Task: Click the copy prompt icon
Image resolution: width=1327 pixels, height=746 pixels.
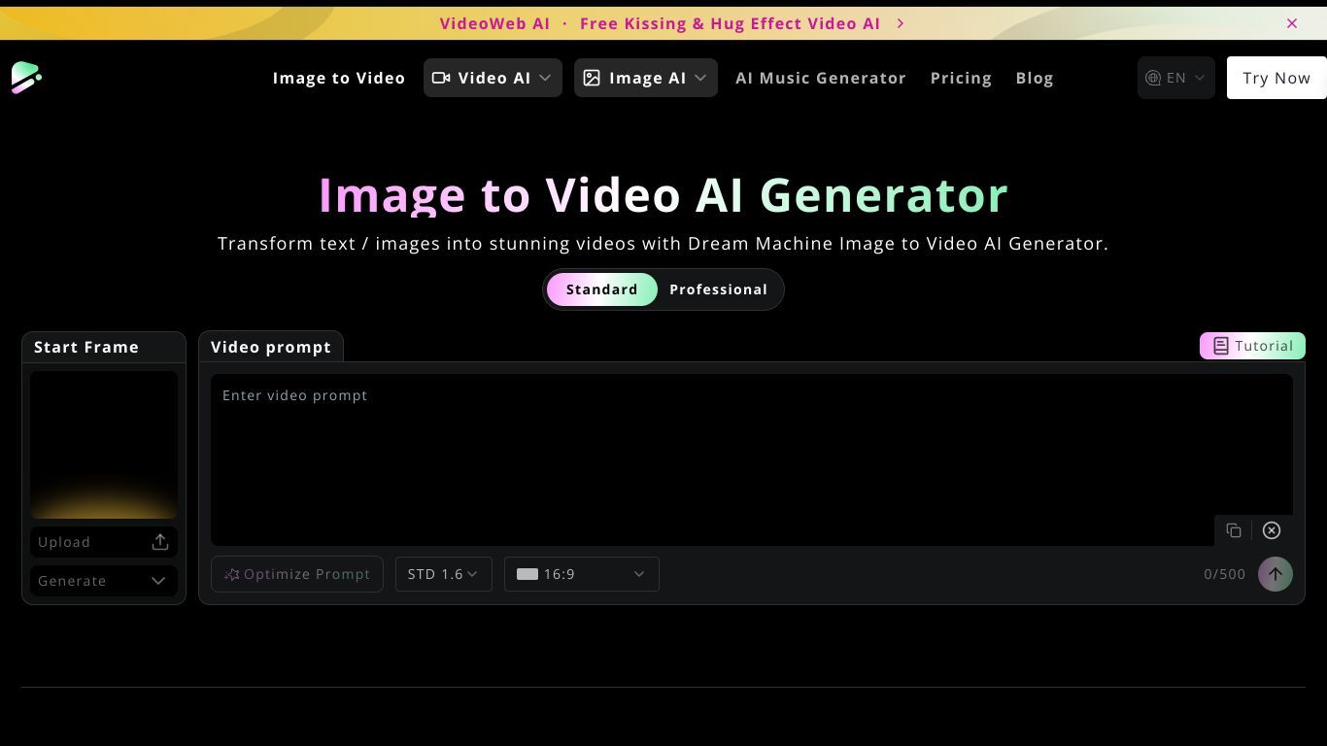Action: point(1234,530)
